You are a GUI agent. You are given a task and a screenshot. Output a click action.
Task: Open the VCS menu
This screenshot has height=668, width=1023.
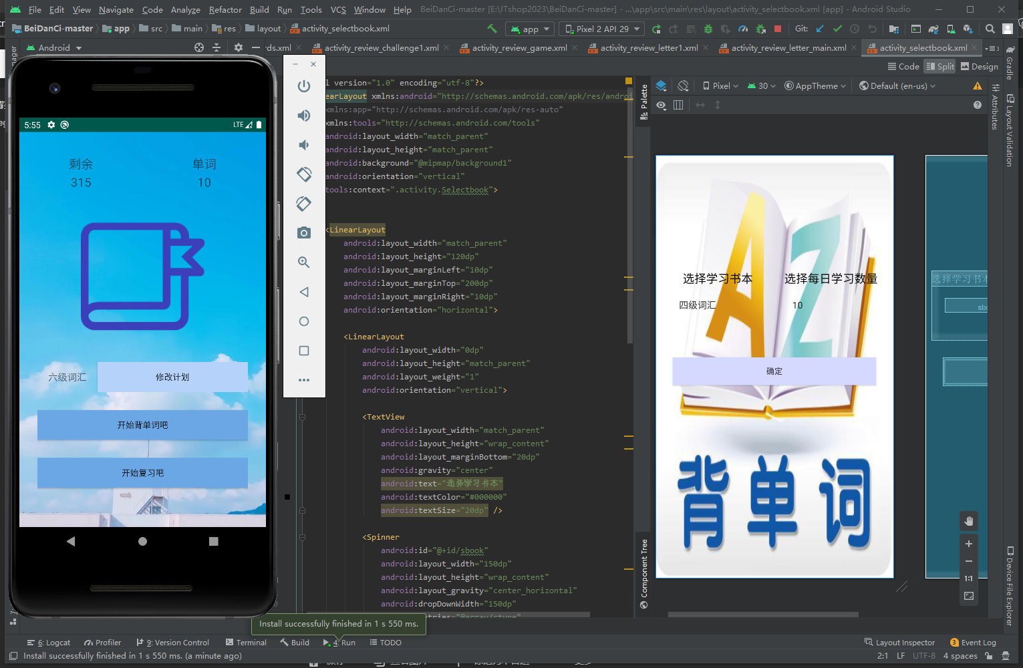click(338, 9)
